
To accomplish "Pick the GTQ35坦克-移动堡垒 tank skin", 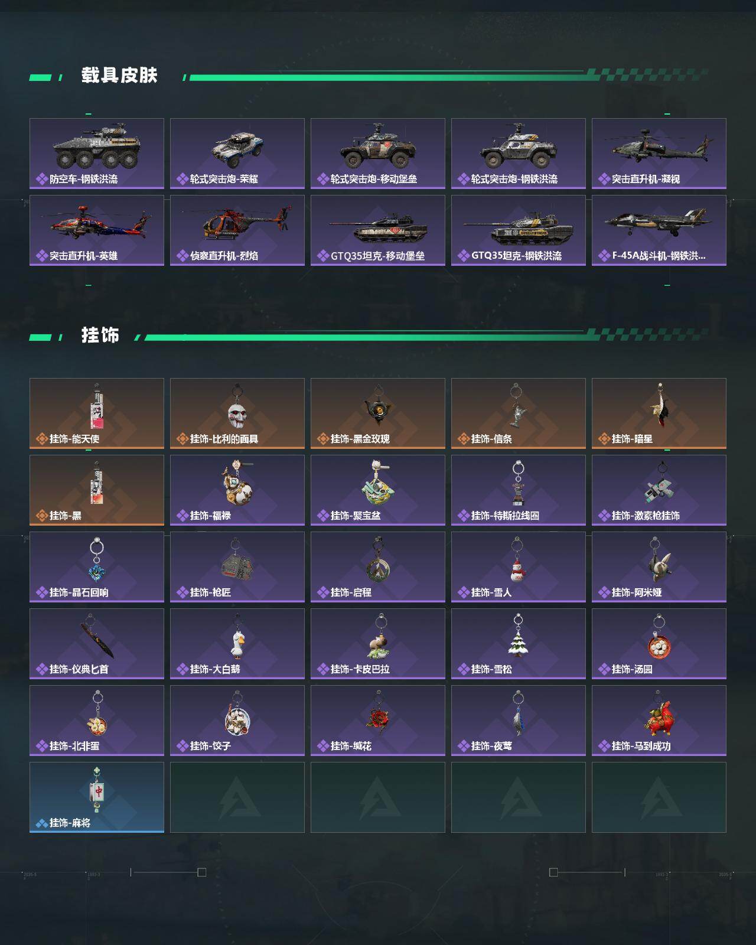I will coord(378,230).
